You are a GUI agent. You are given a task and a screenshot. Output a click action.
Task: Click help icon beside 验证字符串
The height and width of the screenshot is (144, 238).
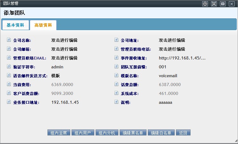(9, 67)
